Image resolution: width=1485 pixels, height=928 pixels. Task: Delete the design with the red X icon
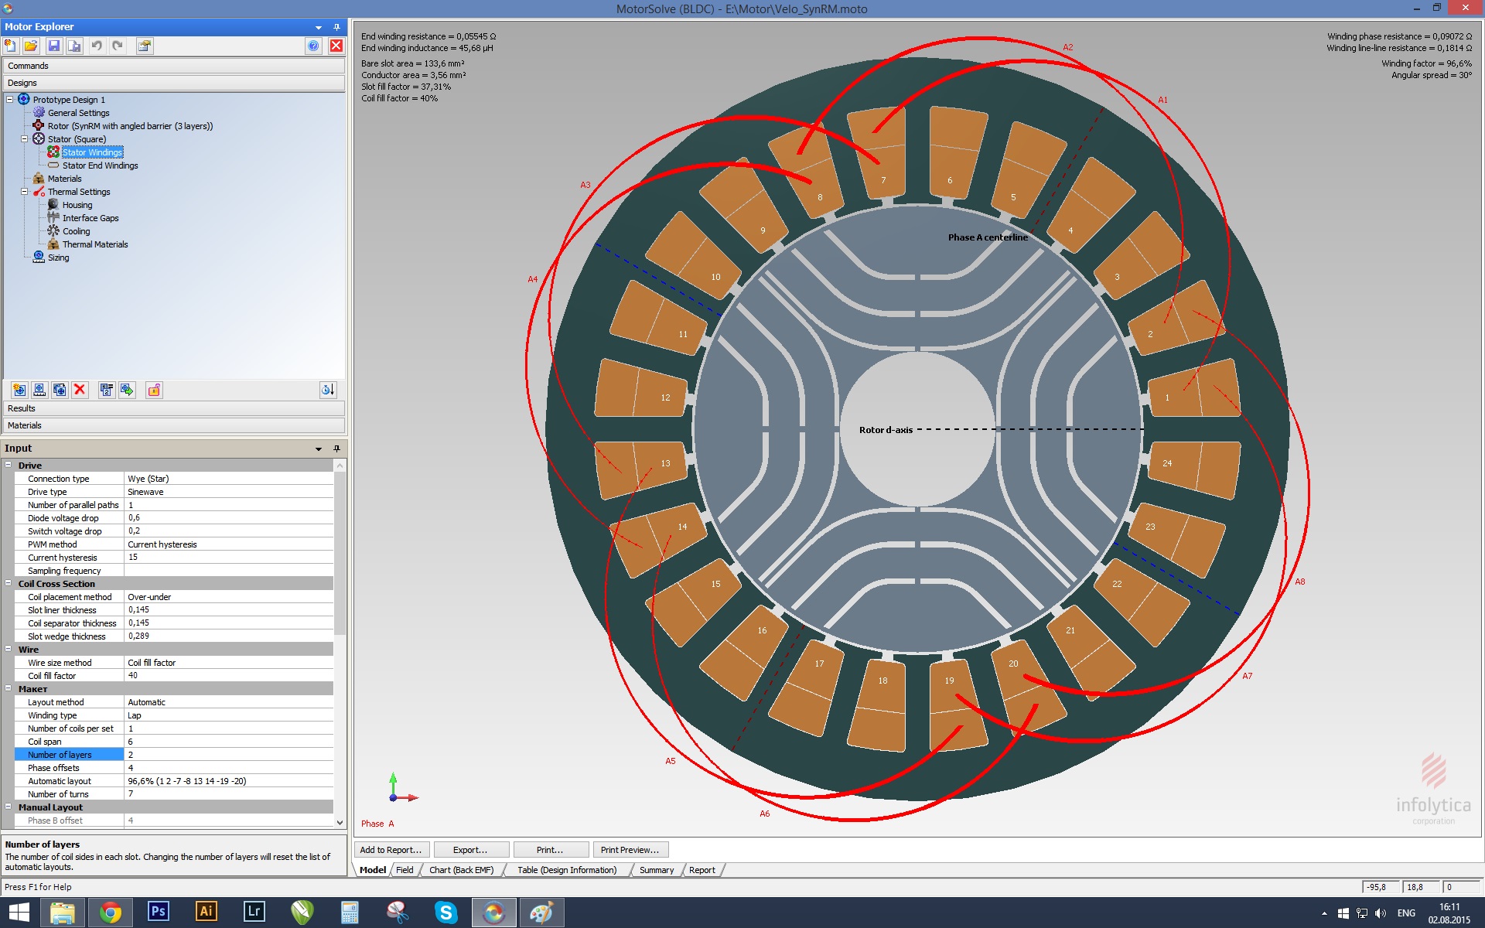pyautogui.click(x=80, y=390)
